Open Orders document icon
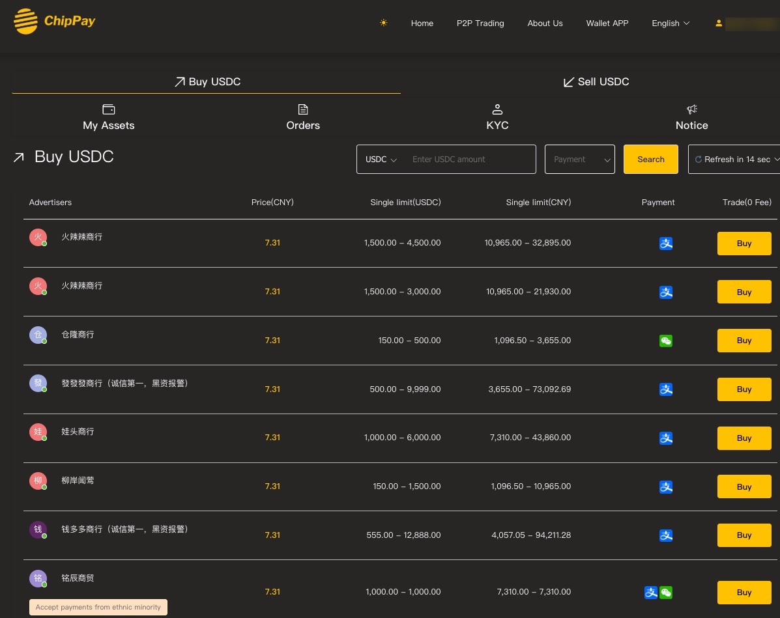This screenshot has height=618, width=780. (303, 109)
